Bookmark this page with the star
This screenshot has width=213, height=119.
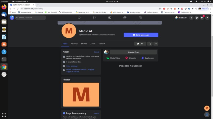point(160,9)
